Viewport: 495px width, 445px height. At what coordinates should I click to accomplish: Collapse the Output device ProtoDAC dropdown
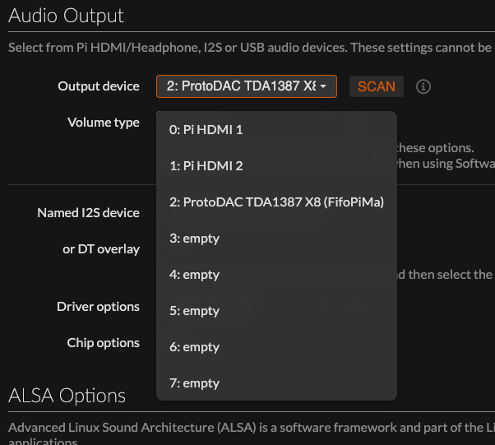pos(247,86)
